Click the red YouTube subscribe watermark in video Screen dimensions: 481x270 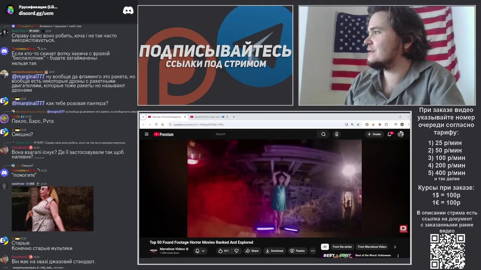tap(403, 229)
